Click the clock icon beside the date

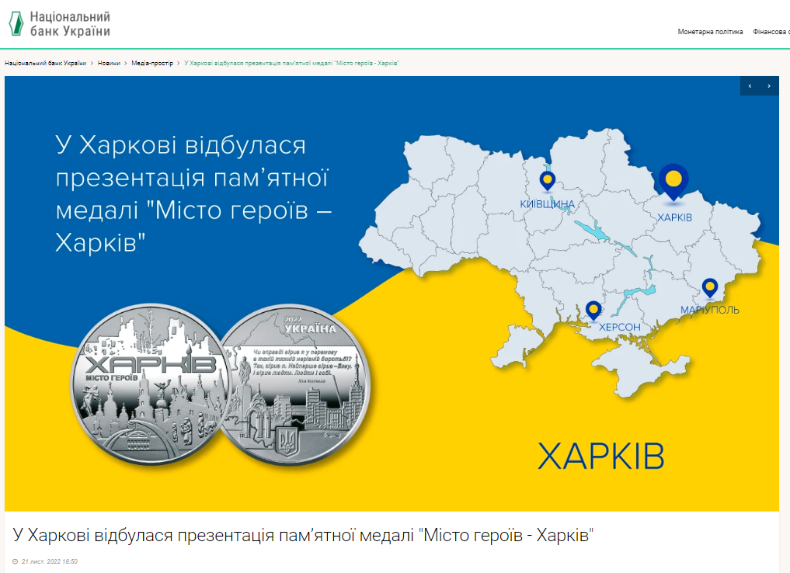pos(15,561)
